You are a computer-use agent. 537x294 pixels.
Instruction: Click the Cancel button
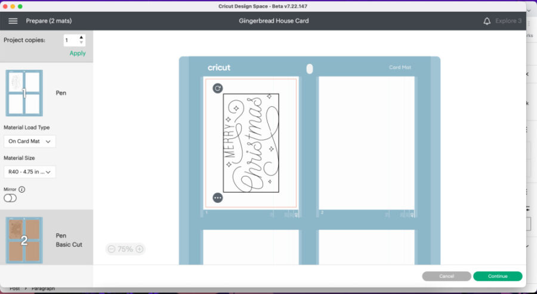coord(446,276)
